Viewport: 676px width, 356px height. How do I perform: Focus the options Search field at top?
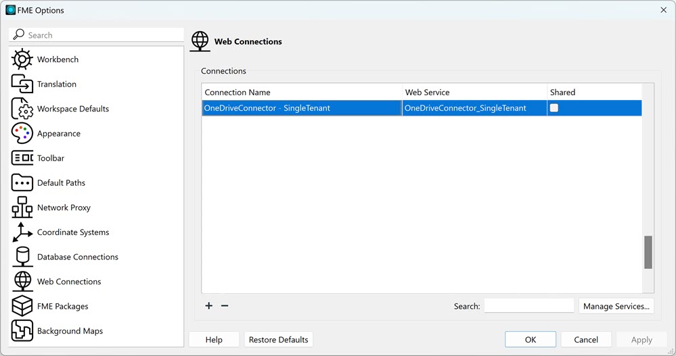click(x=96, y=35)
